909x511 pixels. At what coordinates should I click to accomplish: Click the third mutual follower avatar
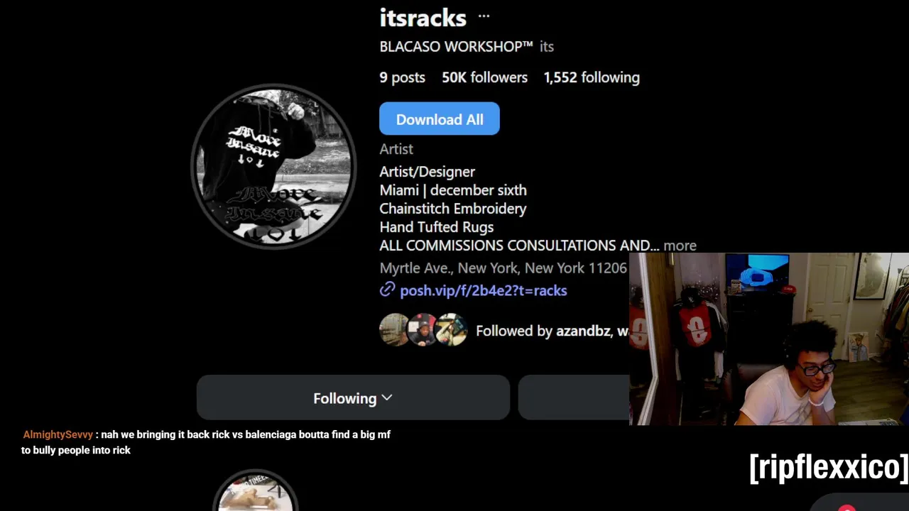450,330
